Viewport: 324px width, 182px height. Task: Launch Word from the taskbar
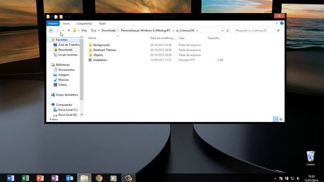11,178
